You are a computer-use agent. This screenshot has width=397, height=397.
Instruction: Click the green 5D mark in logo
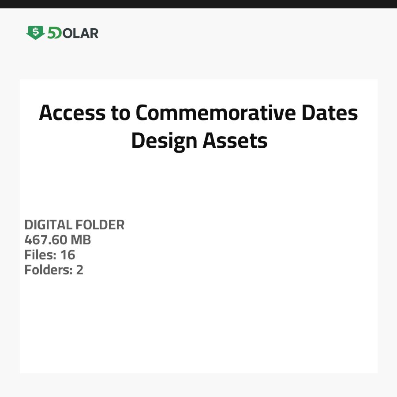point(54,33)
